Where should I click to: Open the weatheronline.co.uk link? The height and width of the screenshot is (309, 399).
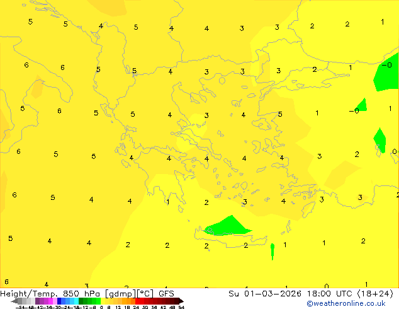346,303
